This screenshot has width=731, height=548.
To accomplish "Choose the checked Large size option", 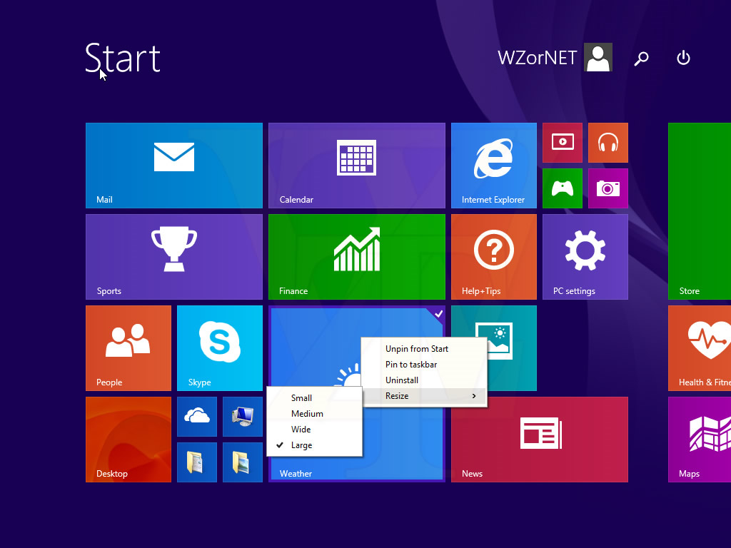I will click(301, 445).
